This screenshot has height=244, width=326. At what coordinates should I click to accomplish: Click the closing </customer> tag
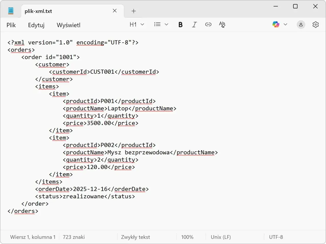[54, 79]
